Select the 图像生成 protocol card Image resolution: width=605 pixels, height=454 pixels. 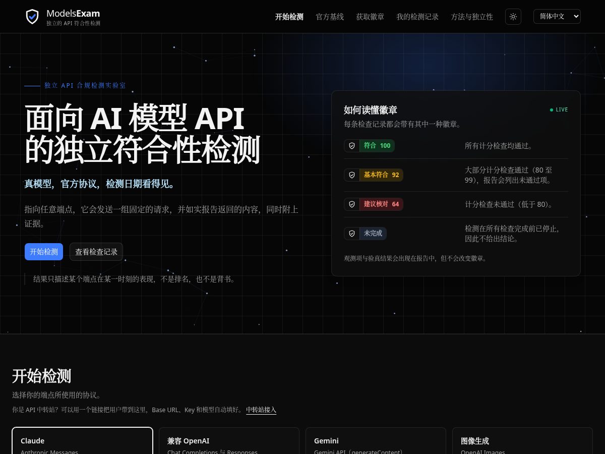pyautogui.click(x=522, y=440)
